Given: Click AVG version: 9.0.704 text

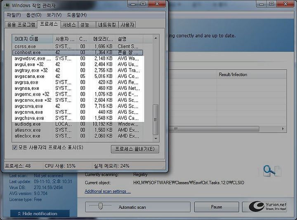Looking at the screenshot, I should pyautogui.click(x=28, y=194).
